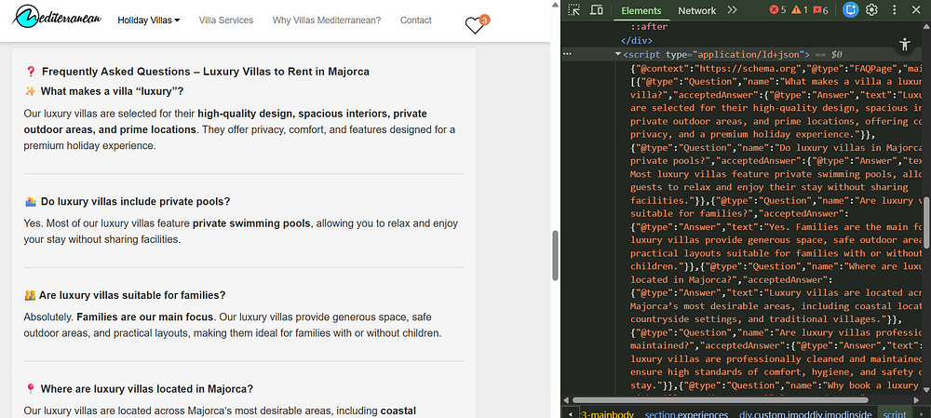The image size is (931, 418).
Task: Go to the Contact page
Action: coord(415,20)
